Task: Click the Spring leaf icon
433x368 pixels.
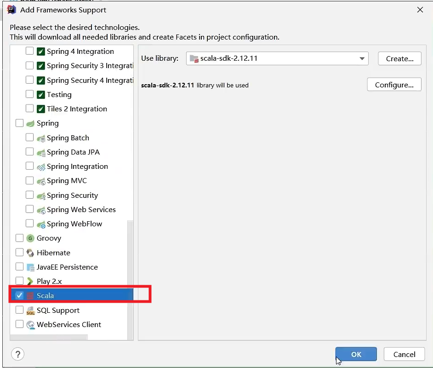Action: click(30, 123)
